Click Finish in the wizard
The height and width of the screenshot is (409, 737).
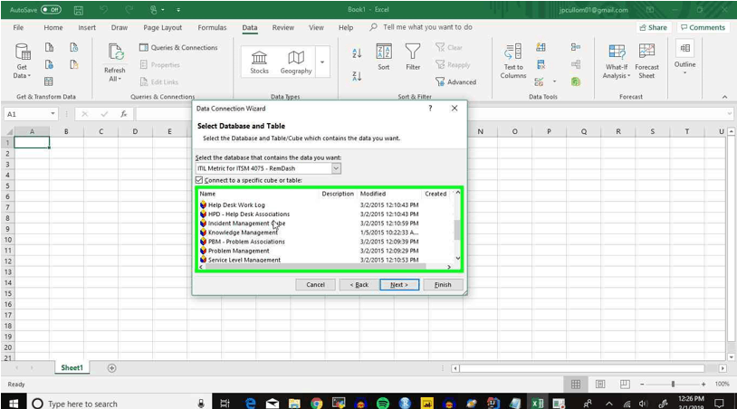pos(443,284)
